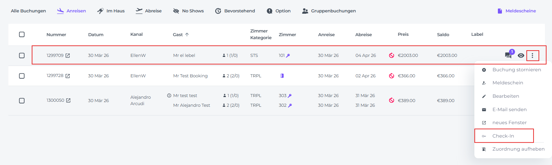Click info icon next to Mr test test
The image size is (552, 165).
click(x=169, y=96)
